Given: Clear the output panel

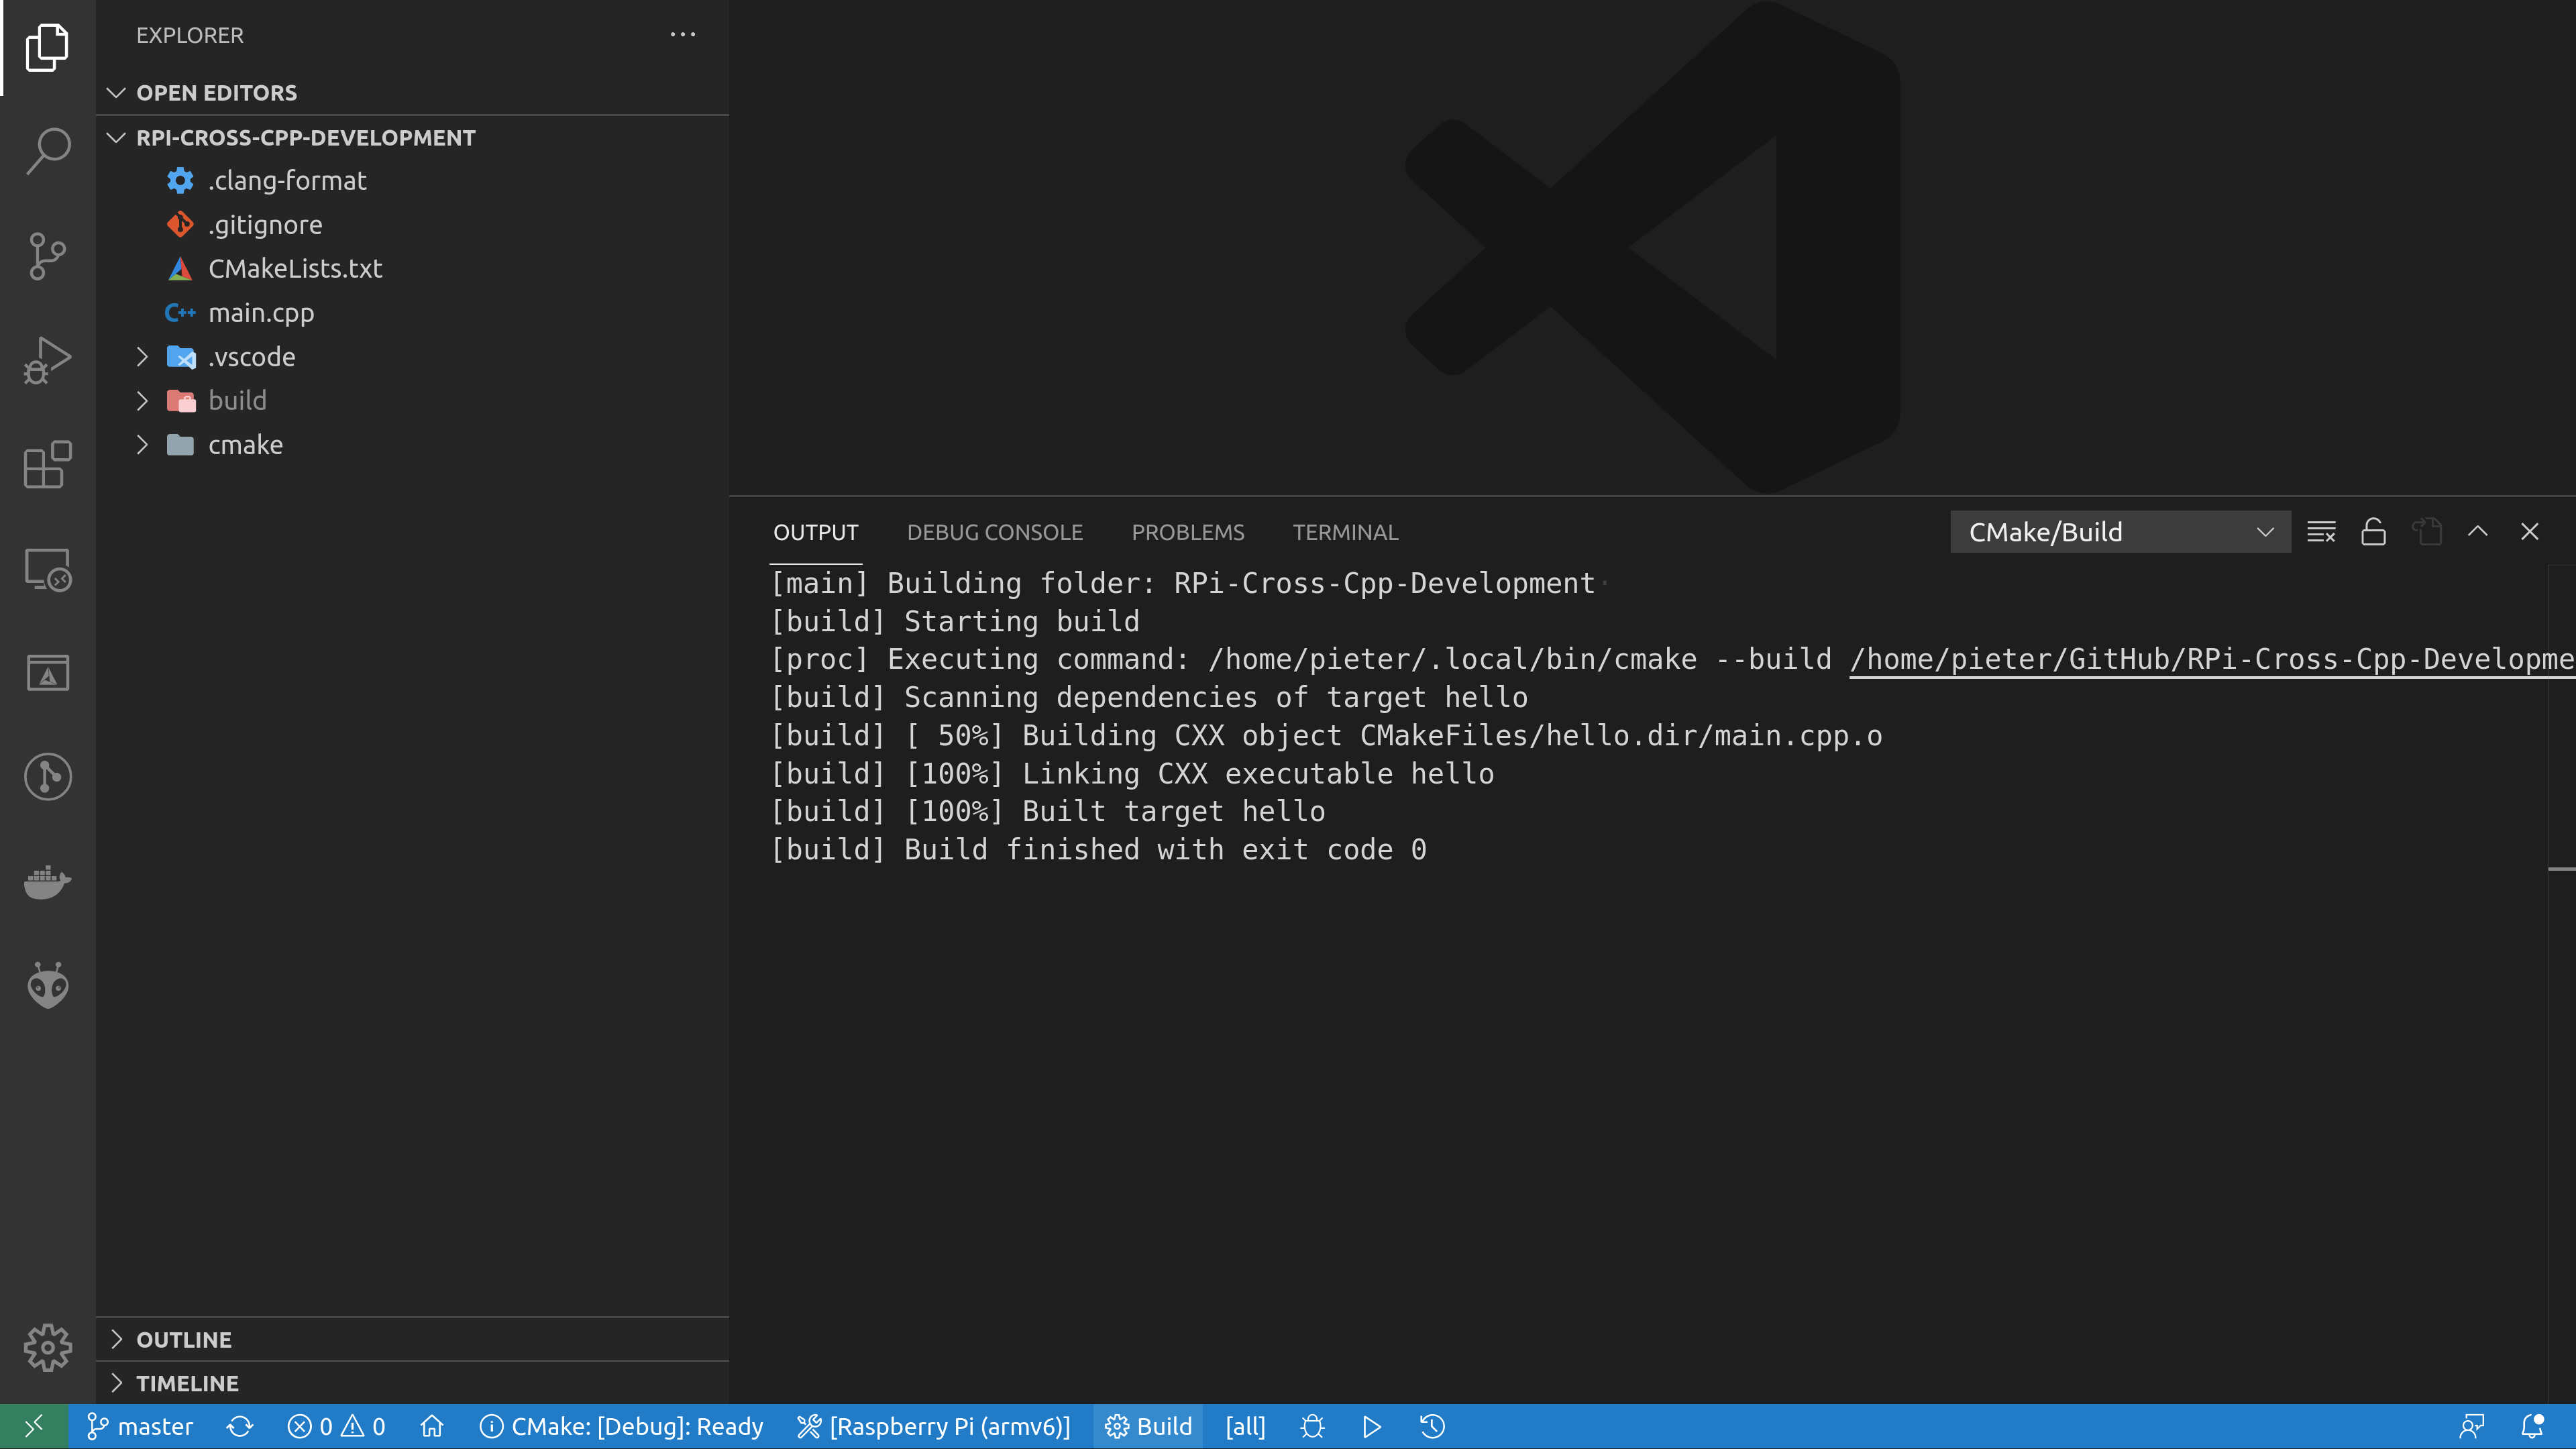Looking at the screenshot, I should click(2321, 532).
